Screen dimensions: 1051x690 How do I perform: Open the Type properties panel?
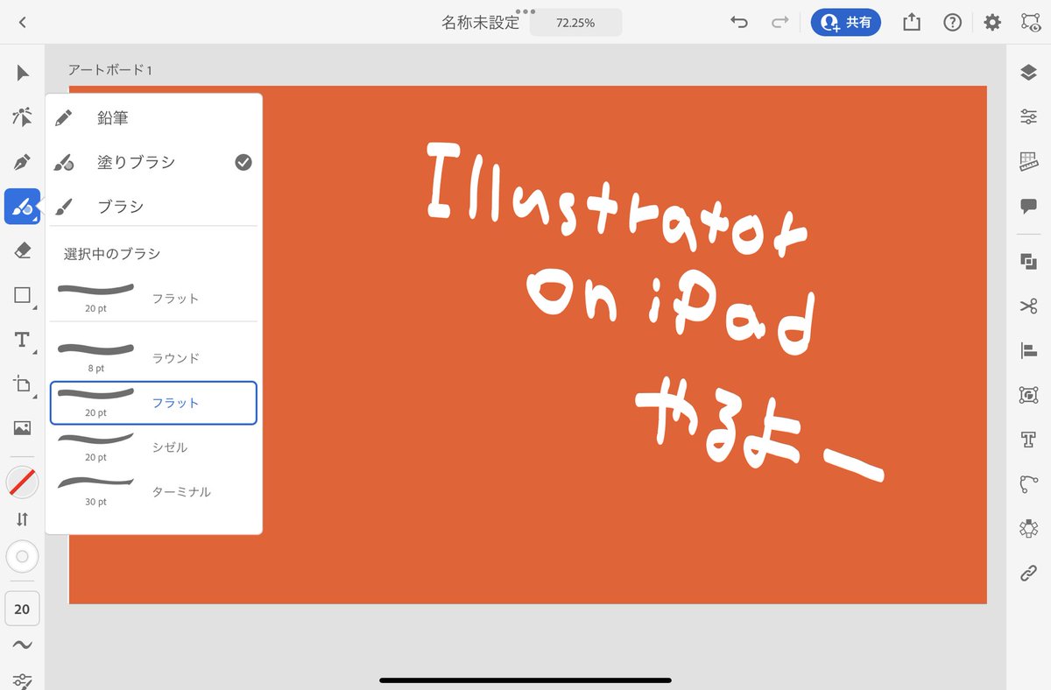point(1028,440)
